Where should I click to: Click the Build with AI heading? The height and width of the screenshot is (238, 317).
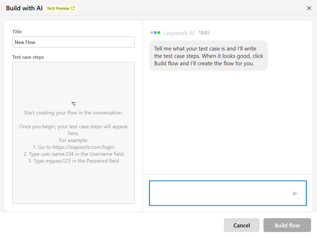pos(24,8)
